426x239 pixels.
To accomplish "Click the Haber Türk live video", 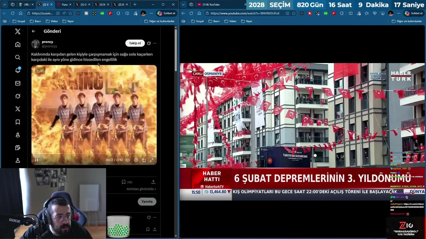I will coord(302,132).
